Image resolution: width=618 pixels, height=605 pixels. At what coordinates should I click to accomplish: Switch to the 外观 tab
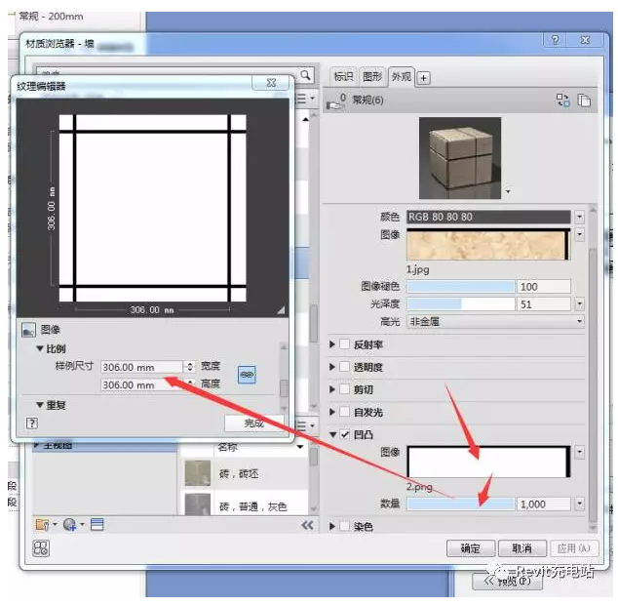(402, 76)
